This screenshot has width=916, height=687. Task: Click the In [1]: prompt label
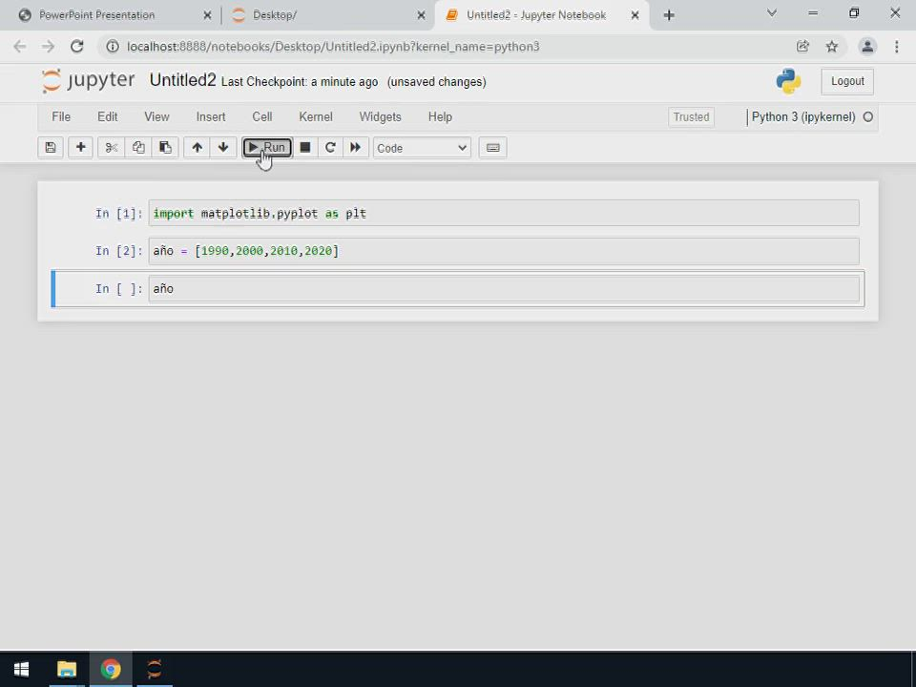[x=118, y=214]
